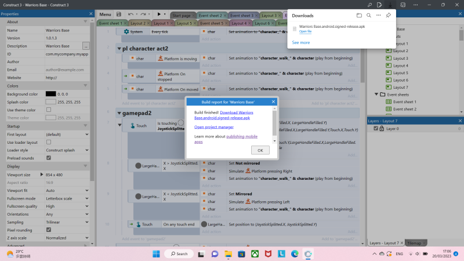Toggle Preload sounds checkbox

tap(49, 158)
